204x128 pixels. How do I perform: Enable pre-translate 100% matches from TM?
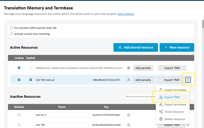[12, 28]
